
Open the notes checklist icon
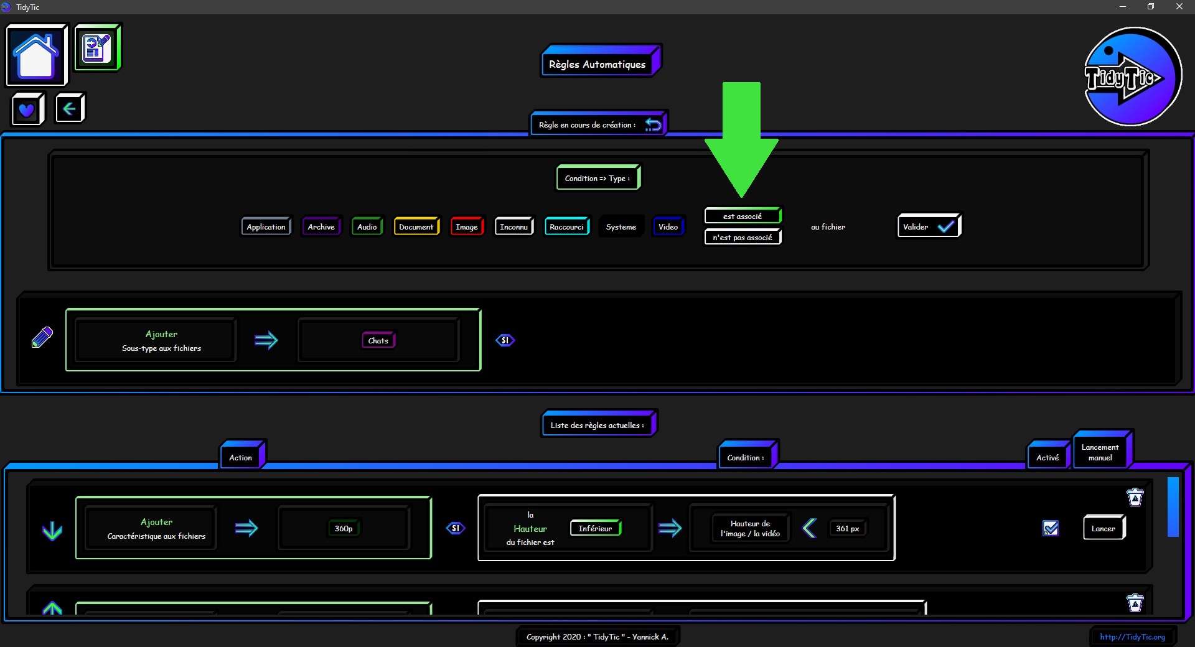97,47
